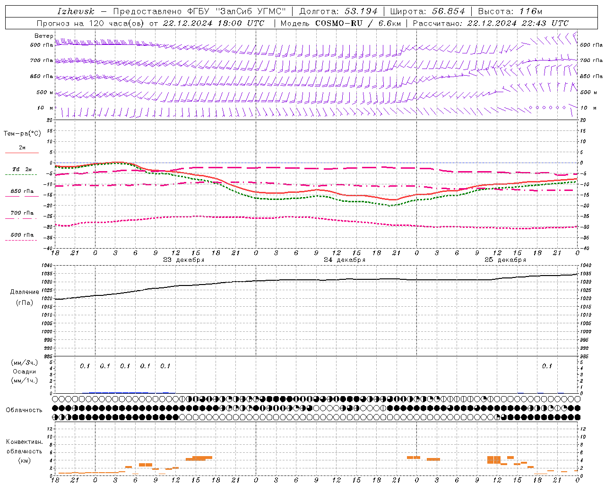Click the Осадки precipitation label
The image size is (605, 484).
pyautogui.click(x=24, y=372)
